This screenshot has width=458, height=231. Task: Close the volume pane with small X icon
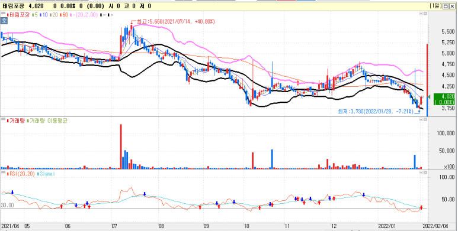(425, 120)
